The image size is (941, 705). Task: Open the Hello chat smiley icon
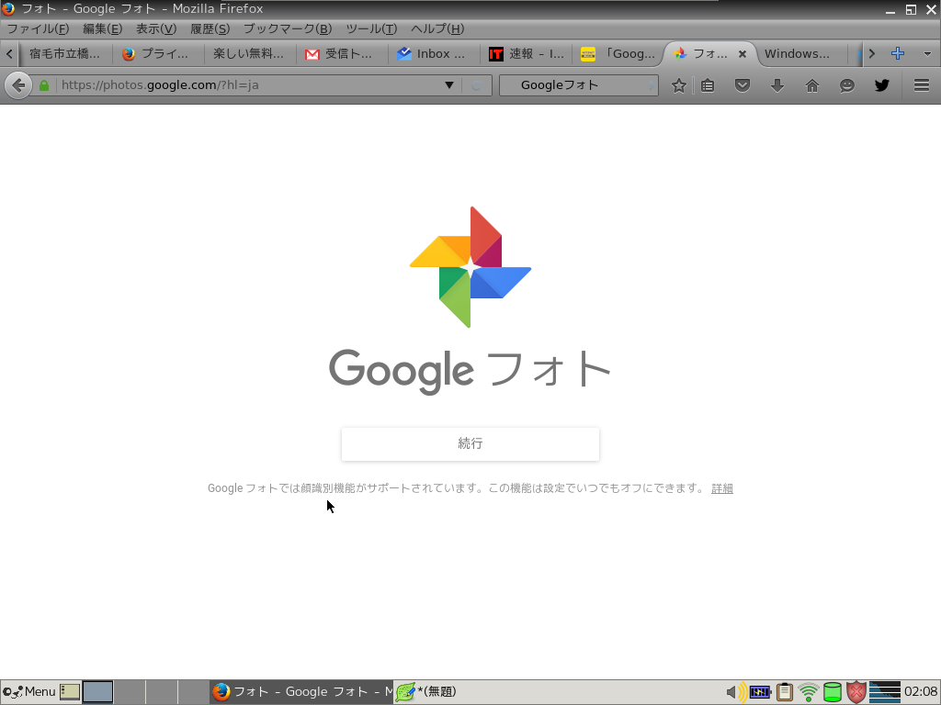pos(846,85)
